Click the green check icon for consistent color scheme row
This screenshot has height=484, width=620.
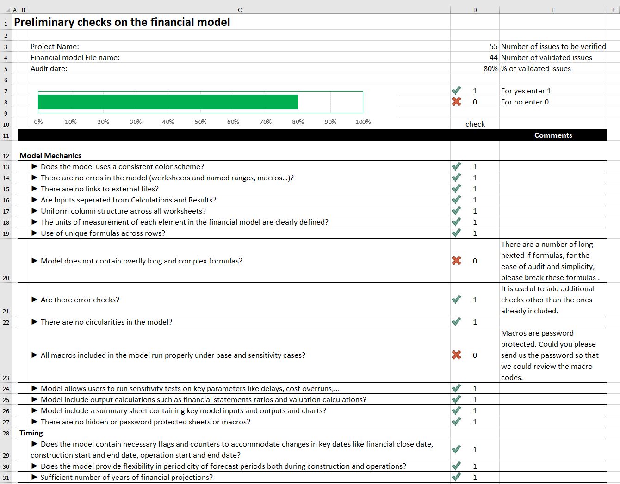click(x=456, y=166)
